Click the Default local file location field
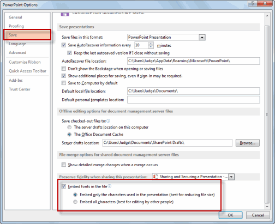The height and width of the screenshot is (224, 275). pyautogui.click(x=194, y=91)
